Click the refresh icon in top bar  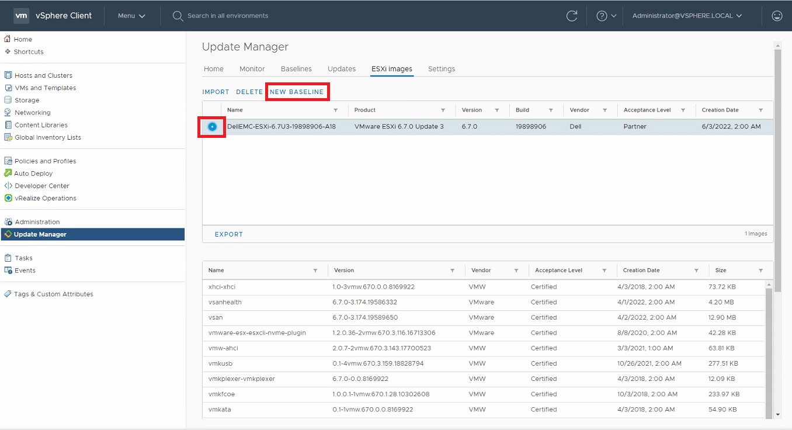pos(572,16)
